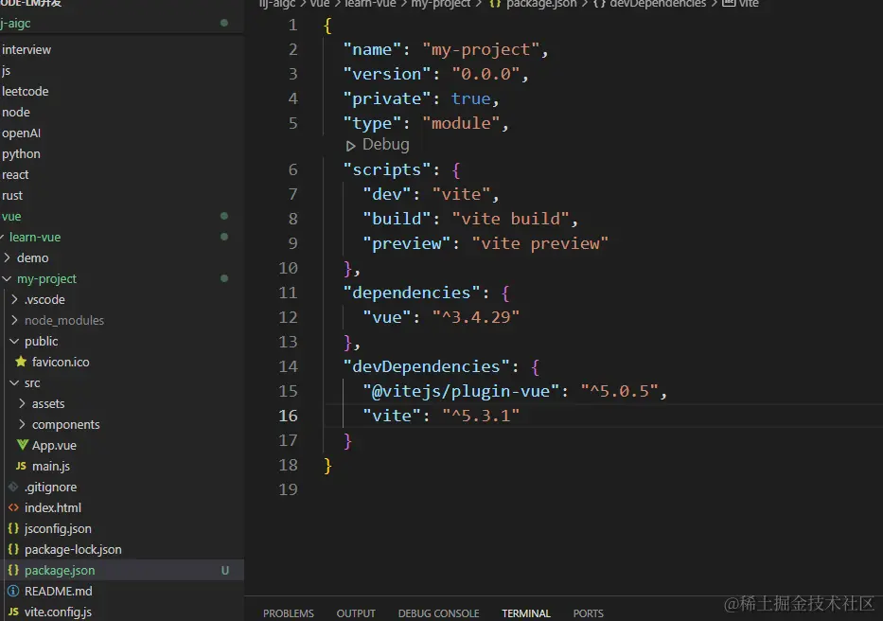Click the "vite preview" script value

click(x=540, y=243)
